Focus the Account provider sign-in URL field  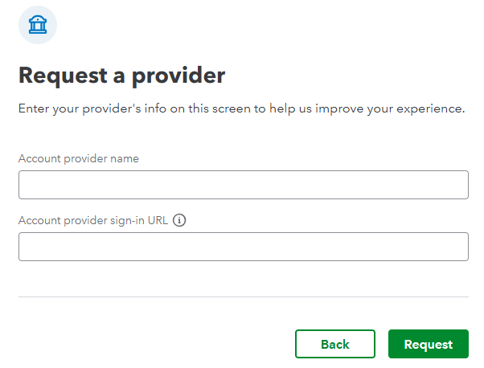[244, 247]
